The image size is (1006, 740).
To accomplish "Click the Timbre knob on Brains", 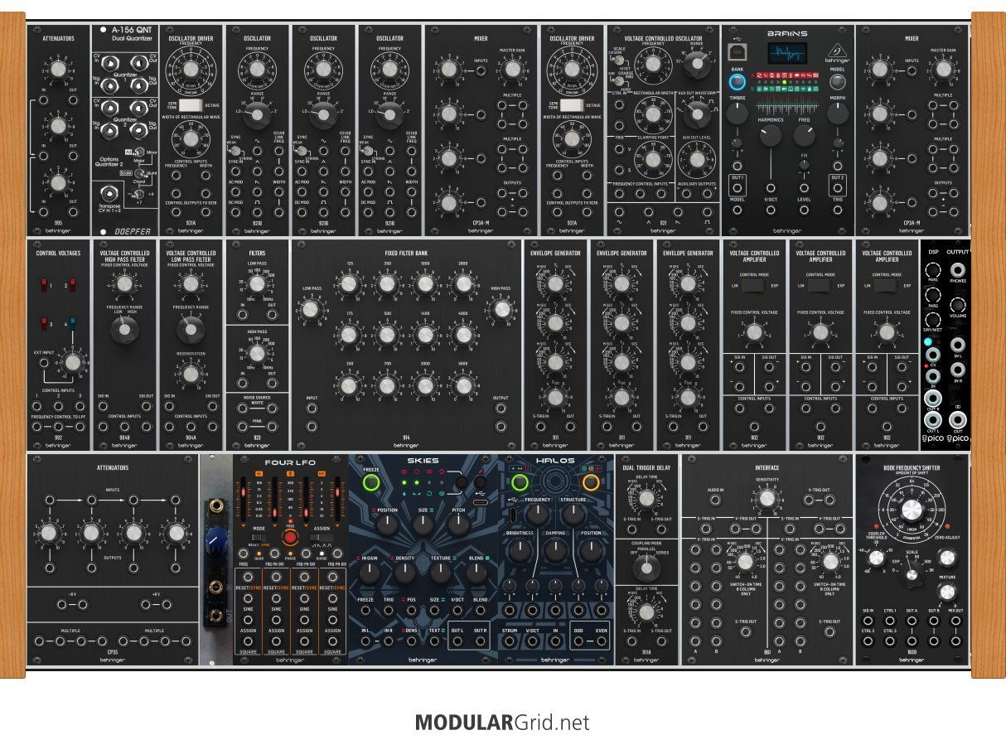I will (737, 114).
